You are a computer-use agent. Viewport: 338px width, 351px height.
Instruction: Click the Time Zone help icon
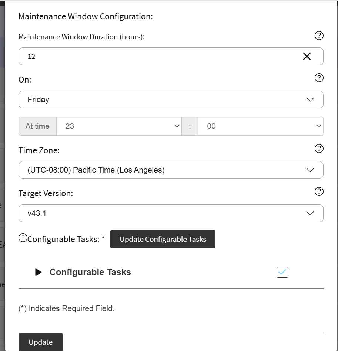point(319,148)
